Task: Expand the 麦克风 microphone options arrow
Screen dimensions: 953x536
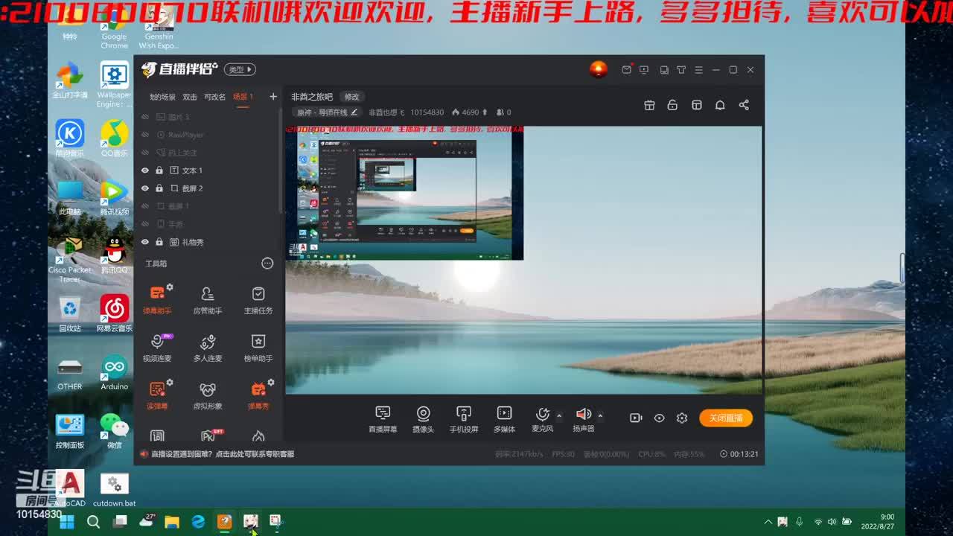Action: [x=559, y=415]
